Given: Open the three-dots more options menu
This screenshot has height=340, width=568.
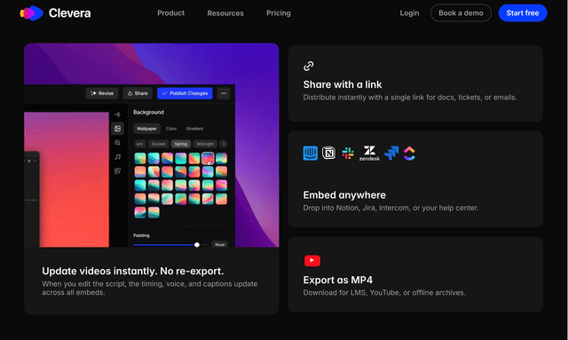Looking at the screenshot, I should click(224, 93).
